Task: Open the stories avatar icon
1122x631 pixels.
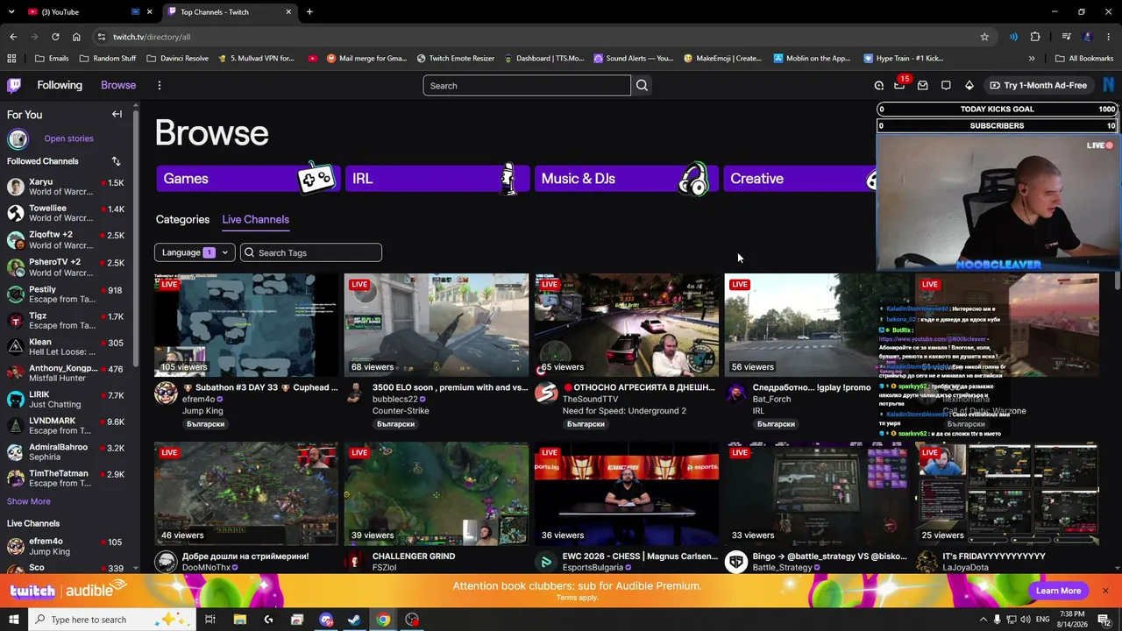Action: coord(18,138)
